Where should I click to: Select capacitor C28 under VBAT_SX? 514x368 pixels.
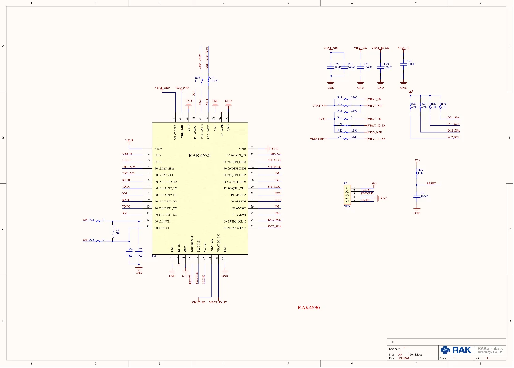click(x=361, y=67)
